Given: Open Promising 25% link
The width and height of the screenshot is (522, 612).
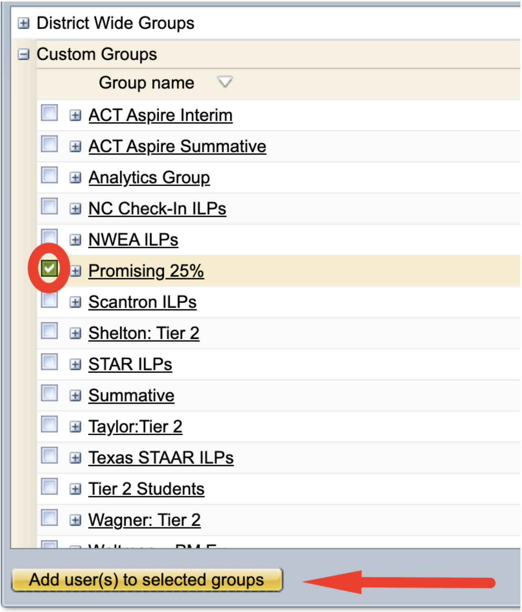Looking at the screenshot, I should click(x=146, y=271).
